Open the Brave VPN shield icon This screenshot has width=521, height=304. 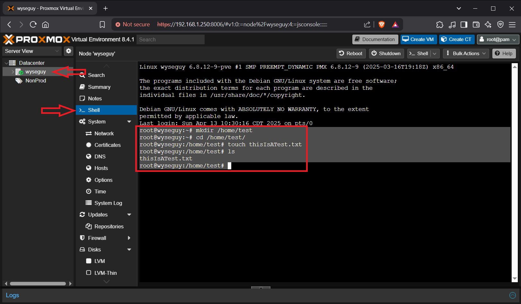click(500, 24)
